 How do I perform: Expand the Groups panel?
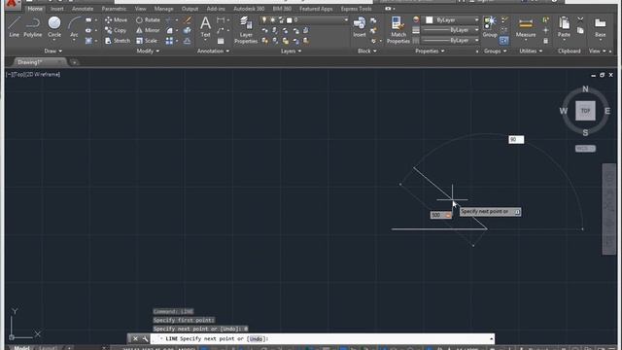(495, 51)
